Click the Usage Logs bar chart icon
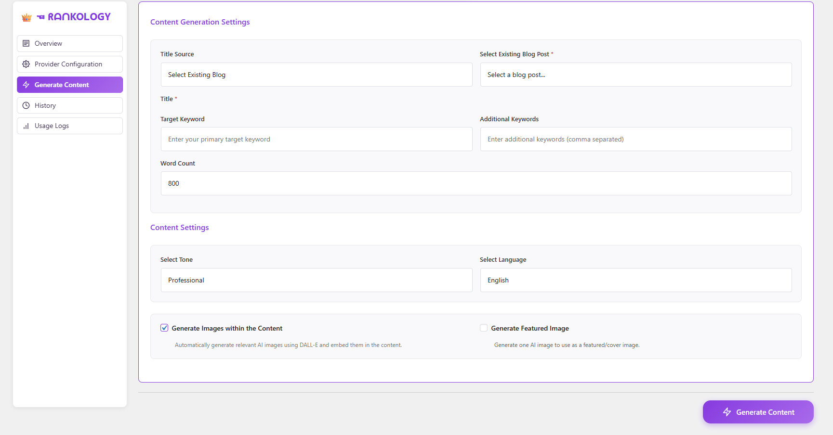Viewport: 833px width, 435px height. [26, 126]
